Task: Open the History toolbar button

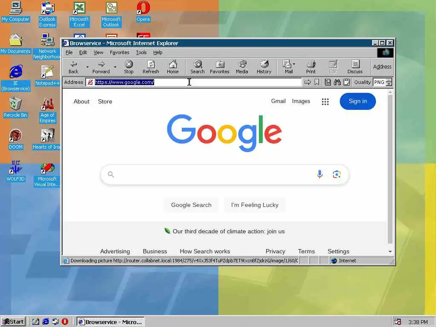Action: click(264, 67)
